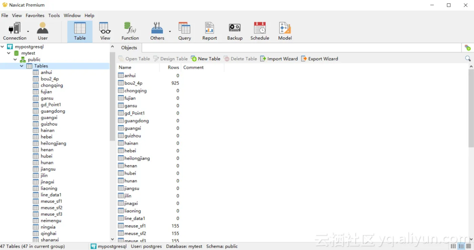Click the Design Table button
The image size is (474, 250).
[170, 59]
